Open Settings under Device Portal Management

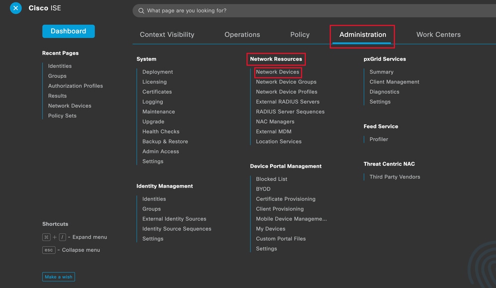click(266, 249)
